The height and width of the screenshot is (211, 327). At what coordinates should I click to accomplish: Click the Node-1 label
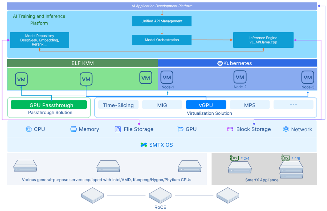coord(168,87)
